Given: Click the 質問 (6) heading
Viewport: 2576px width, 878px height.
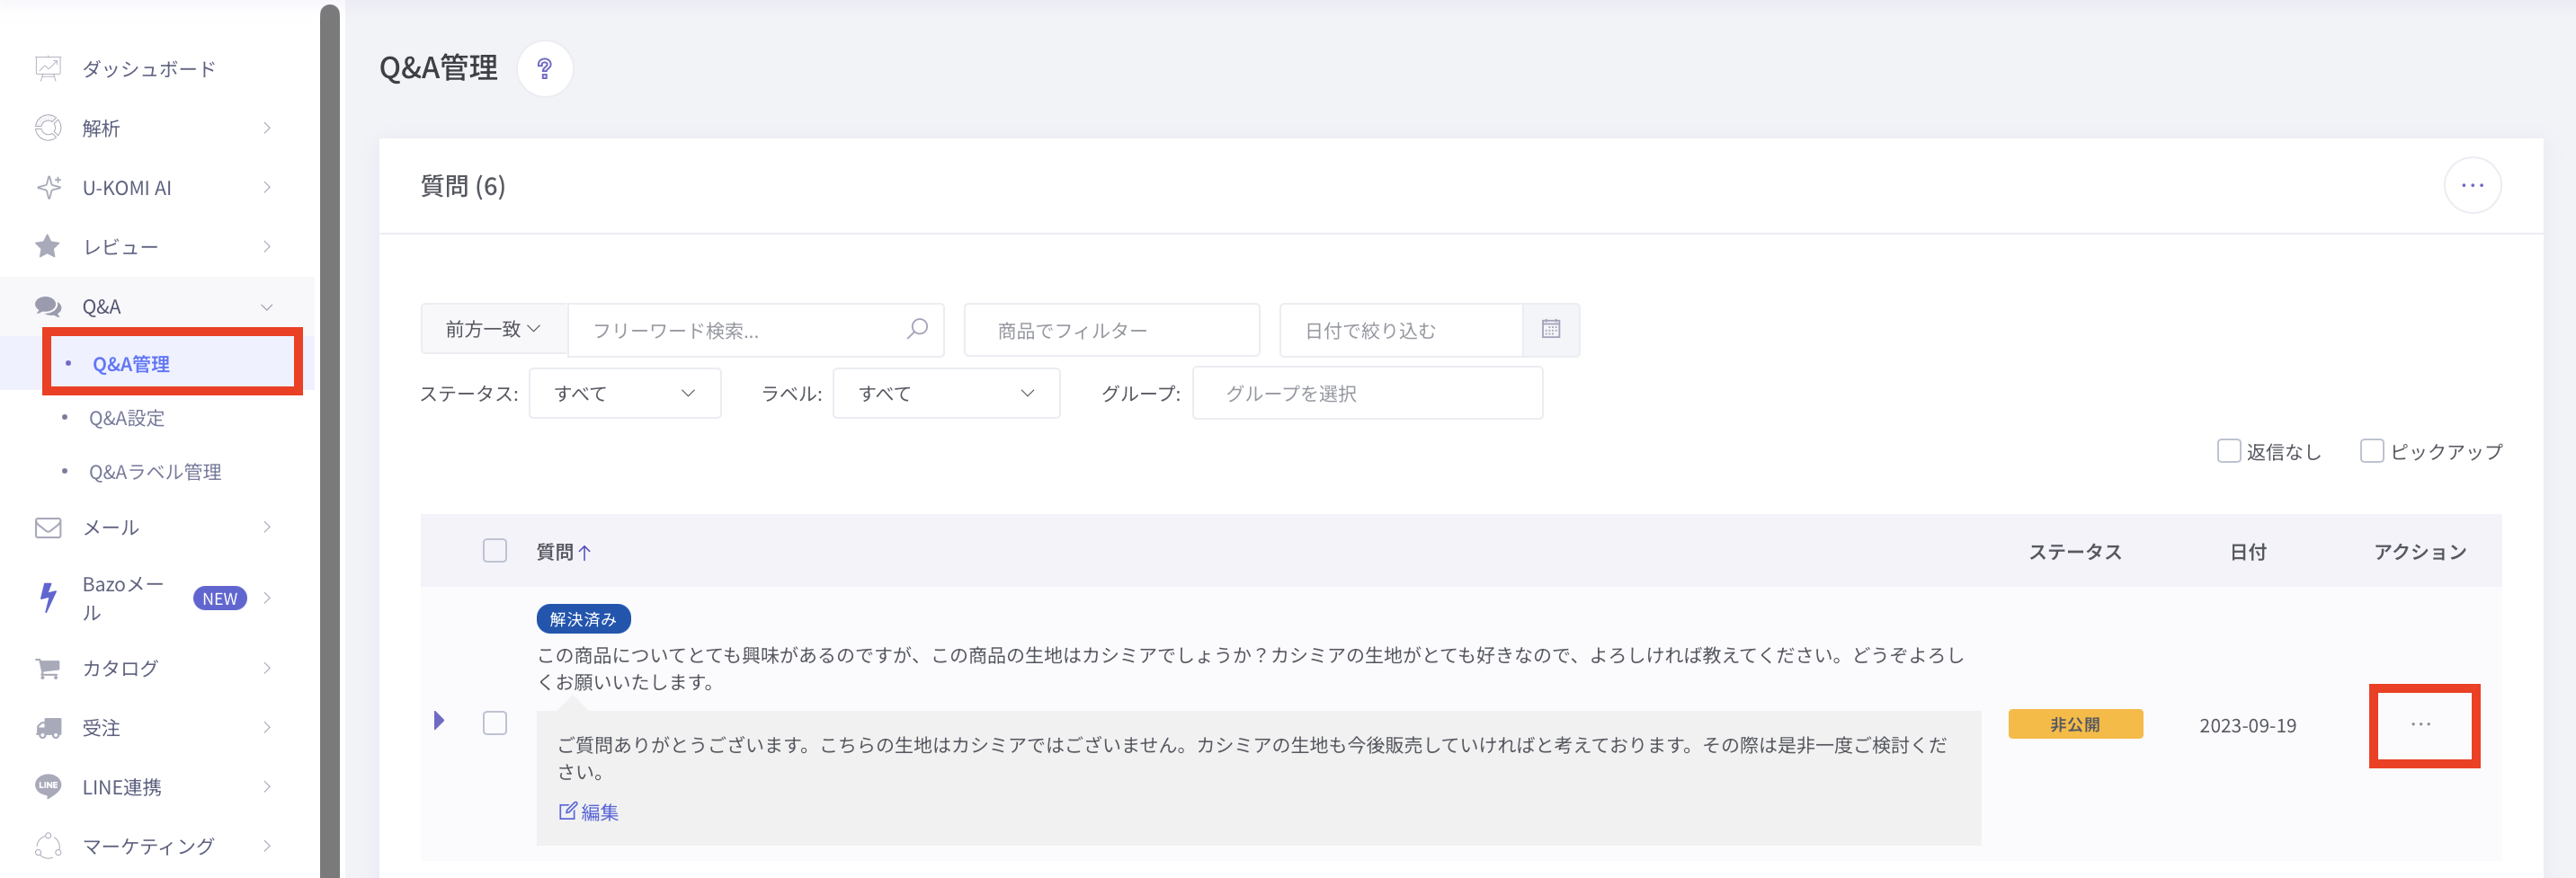Looking at the screenshot, I should pos(462,186).
